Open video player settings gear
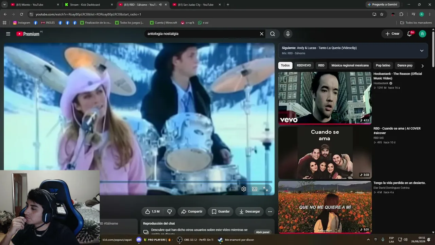The image size is (435, 245). click(x=244, y=189)
